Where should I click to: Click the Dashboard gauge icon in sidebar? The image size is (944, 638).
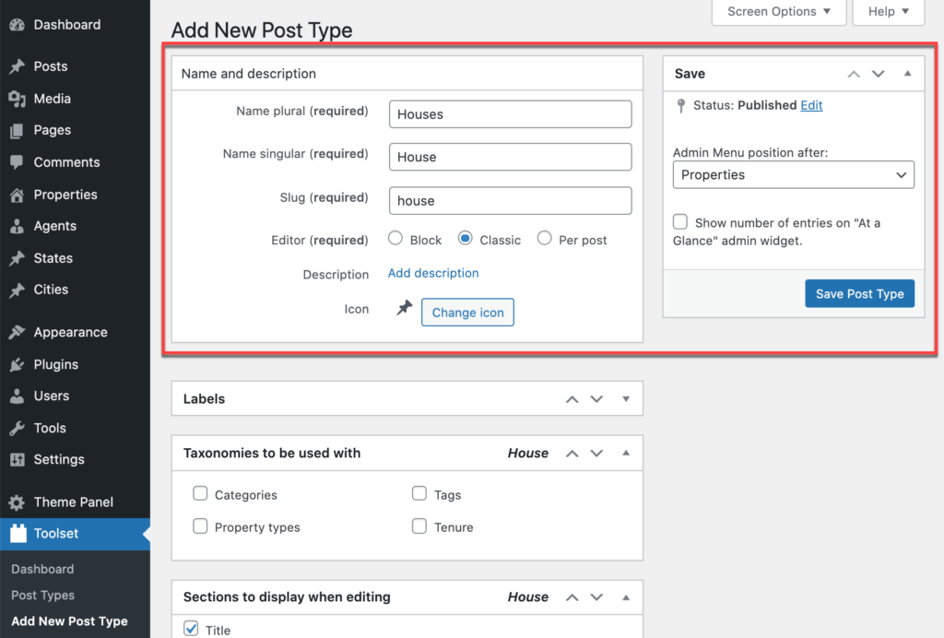tap(17, 25)
